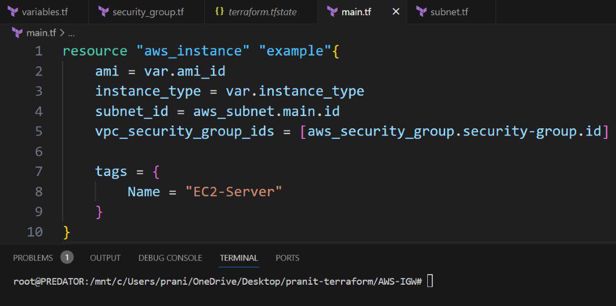The width and height of the screenshot is (616, 306).
Task: Click the Problems count badge
Action: pyautogui.click(x=67, y=258)
